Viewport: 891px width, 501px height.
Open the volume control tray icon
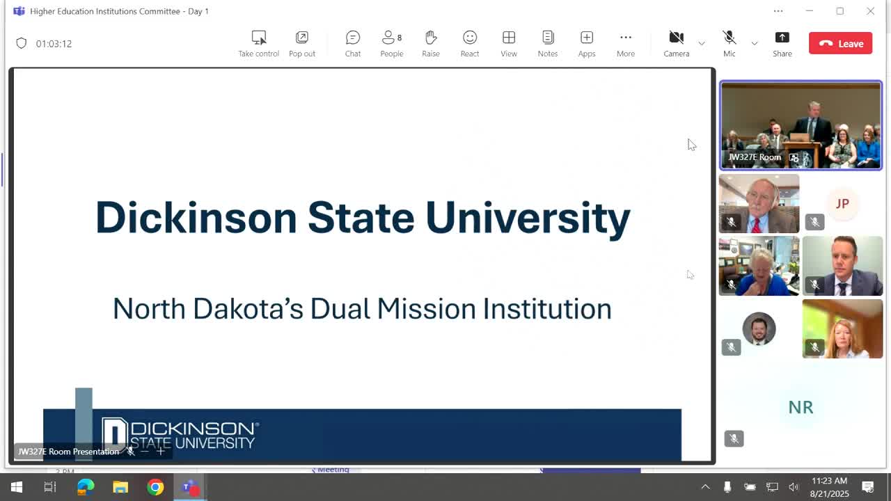[794, 487]
